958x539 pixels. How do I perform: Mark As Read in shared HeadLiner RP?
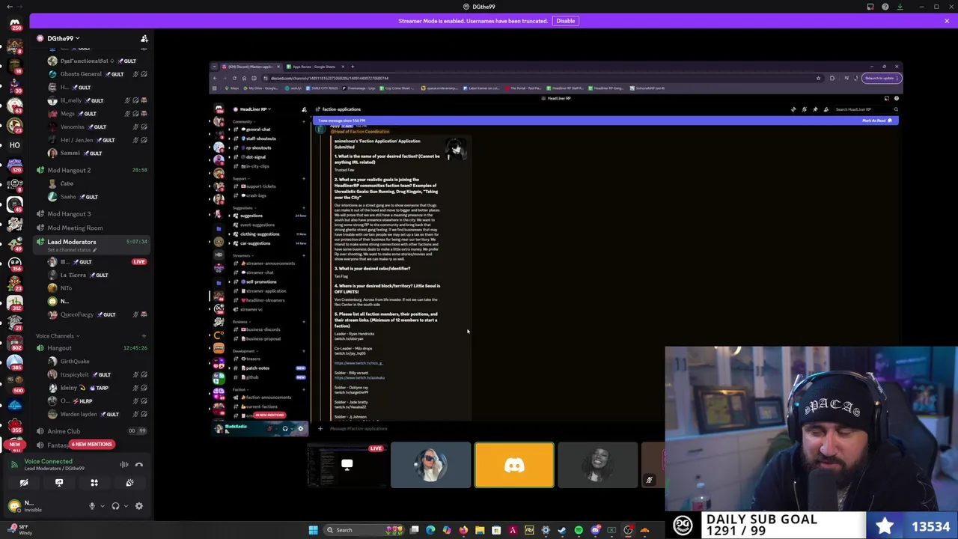[876, 121]
